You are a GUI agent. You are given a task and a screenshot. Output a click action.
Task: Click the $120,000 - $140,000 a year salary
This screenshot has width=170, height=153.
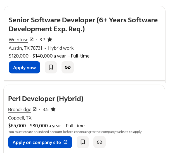coord(38,56)
